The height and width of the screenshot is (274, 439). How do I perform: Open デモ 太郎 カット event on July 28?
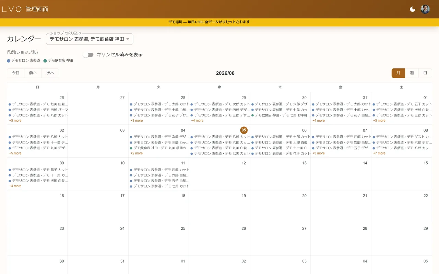point(159,104)
